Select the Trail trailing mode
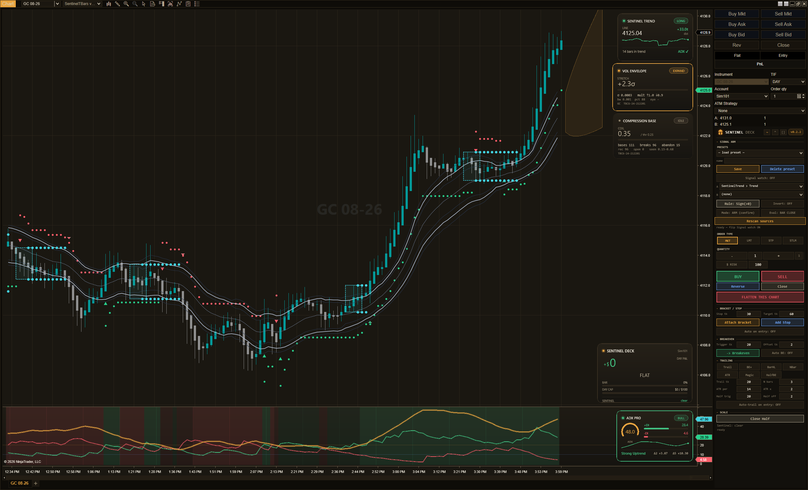808x490 pixels. click(727, 367)
